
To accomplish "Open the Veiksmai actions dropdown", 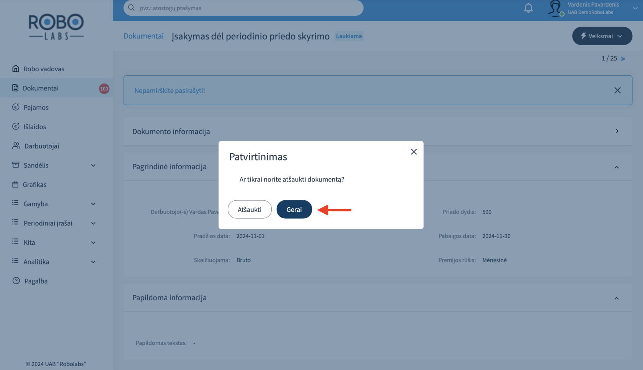I will pyautogui.click(x=602, y=36).
